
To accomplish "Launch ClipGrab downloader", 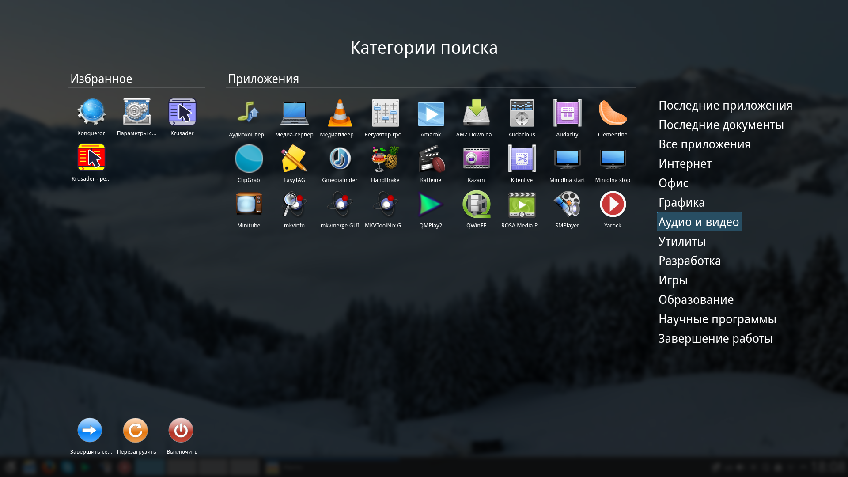I will (x=249, y=159).
